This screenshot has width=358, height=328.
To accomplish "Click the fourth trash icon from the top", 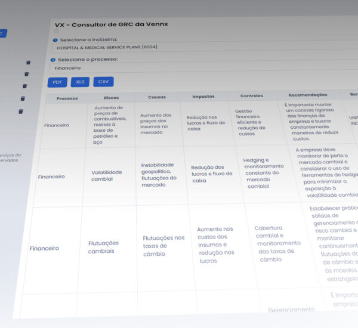I will pyautogui.click(x=23, y=98).
